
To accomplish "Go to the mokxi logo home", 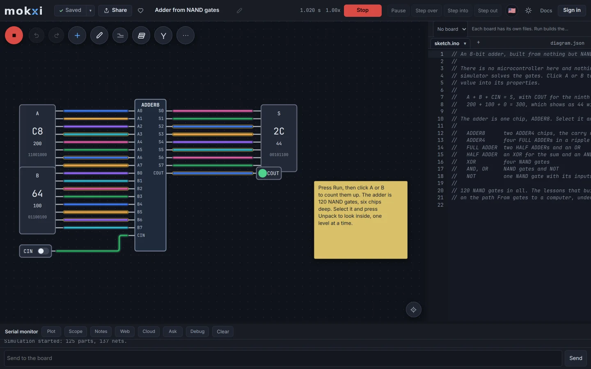I will [23, 11].
